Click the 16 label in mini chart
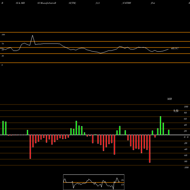 pyautogui.click(x=122, y=180)
